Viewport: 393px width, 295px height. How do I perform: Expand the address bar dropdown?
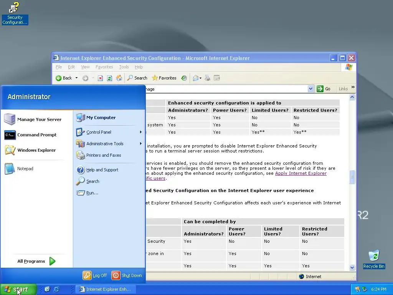tap(310, 89)
